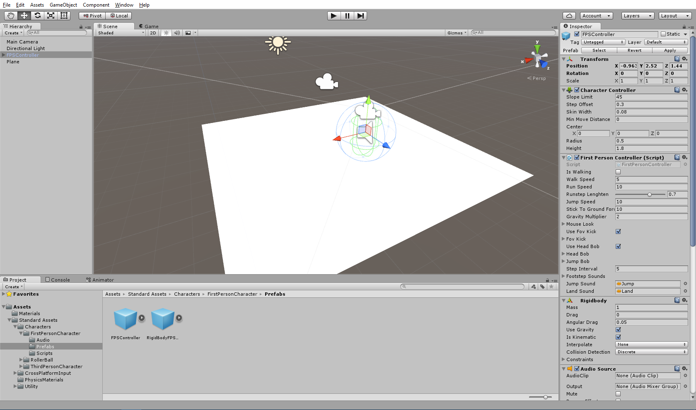Switch to the Animator tab

coord(100,280)
